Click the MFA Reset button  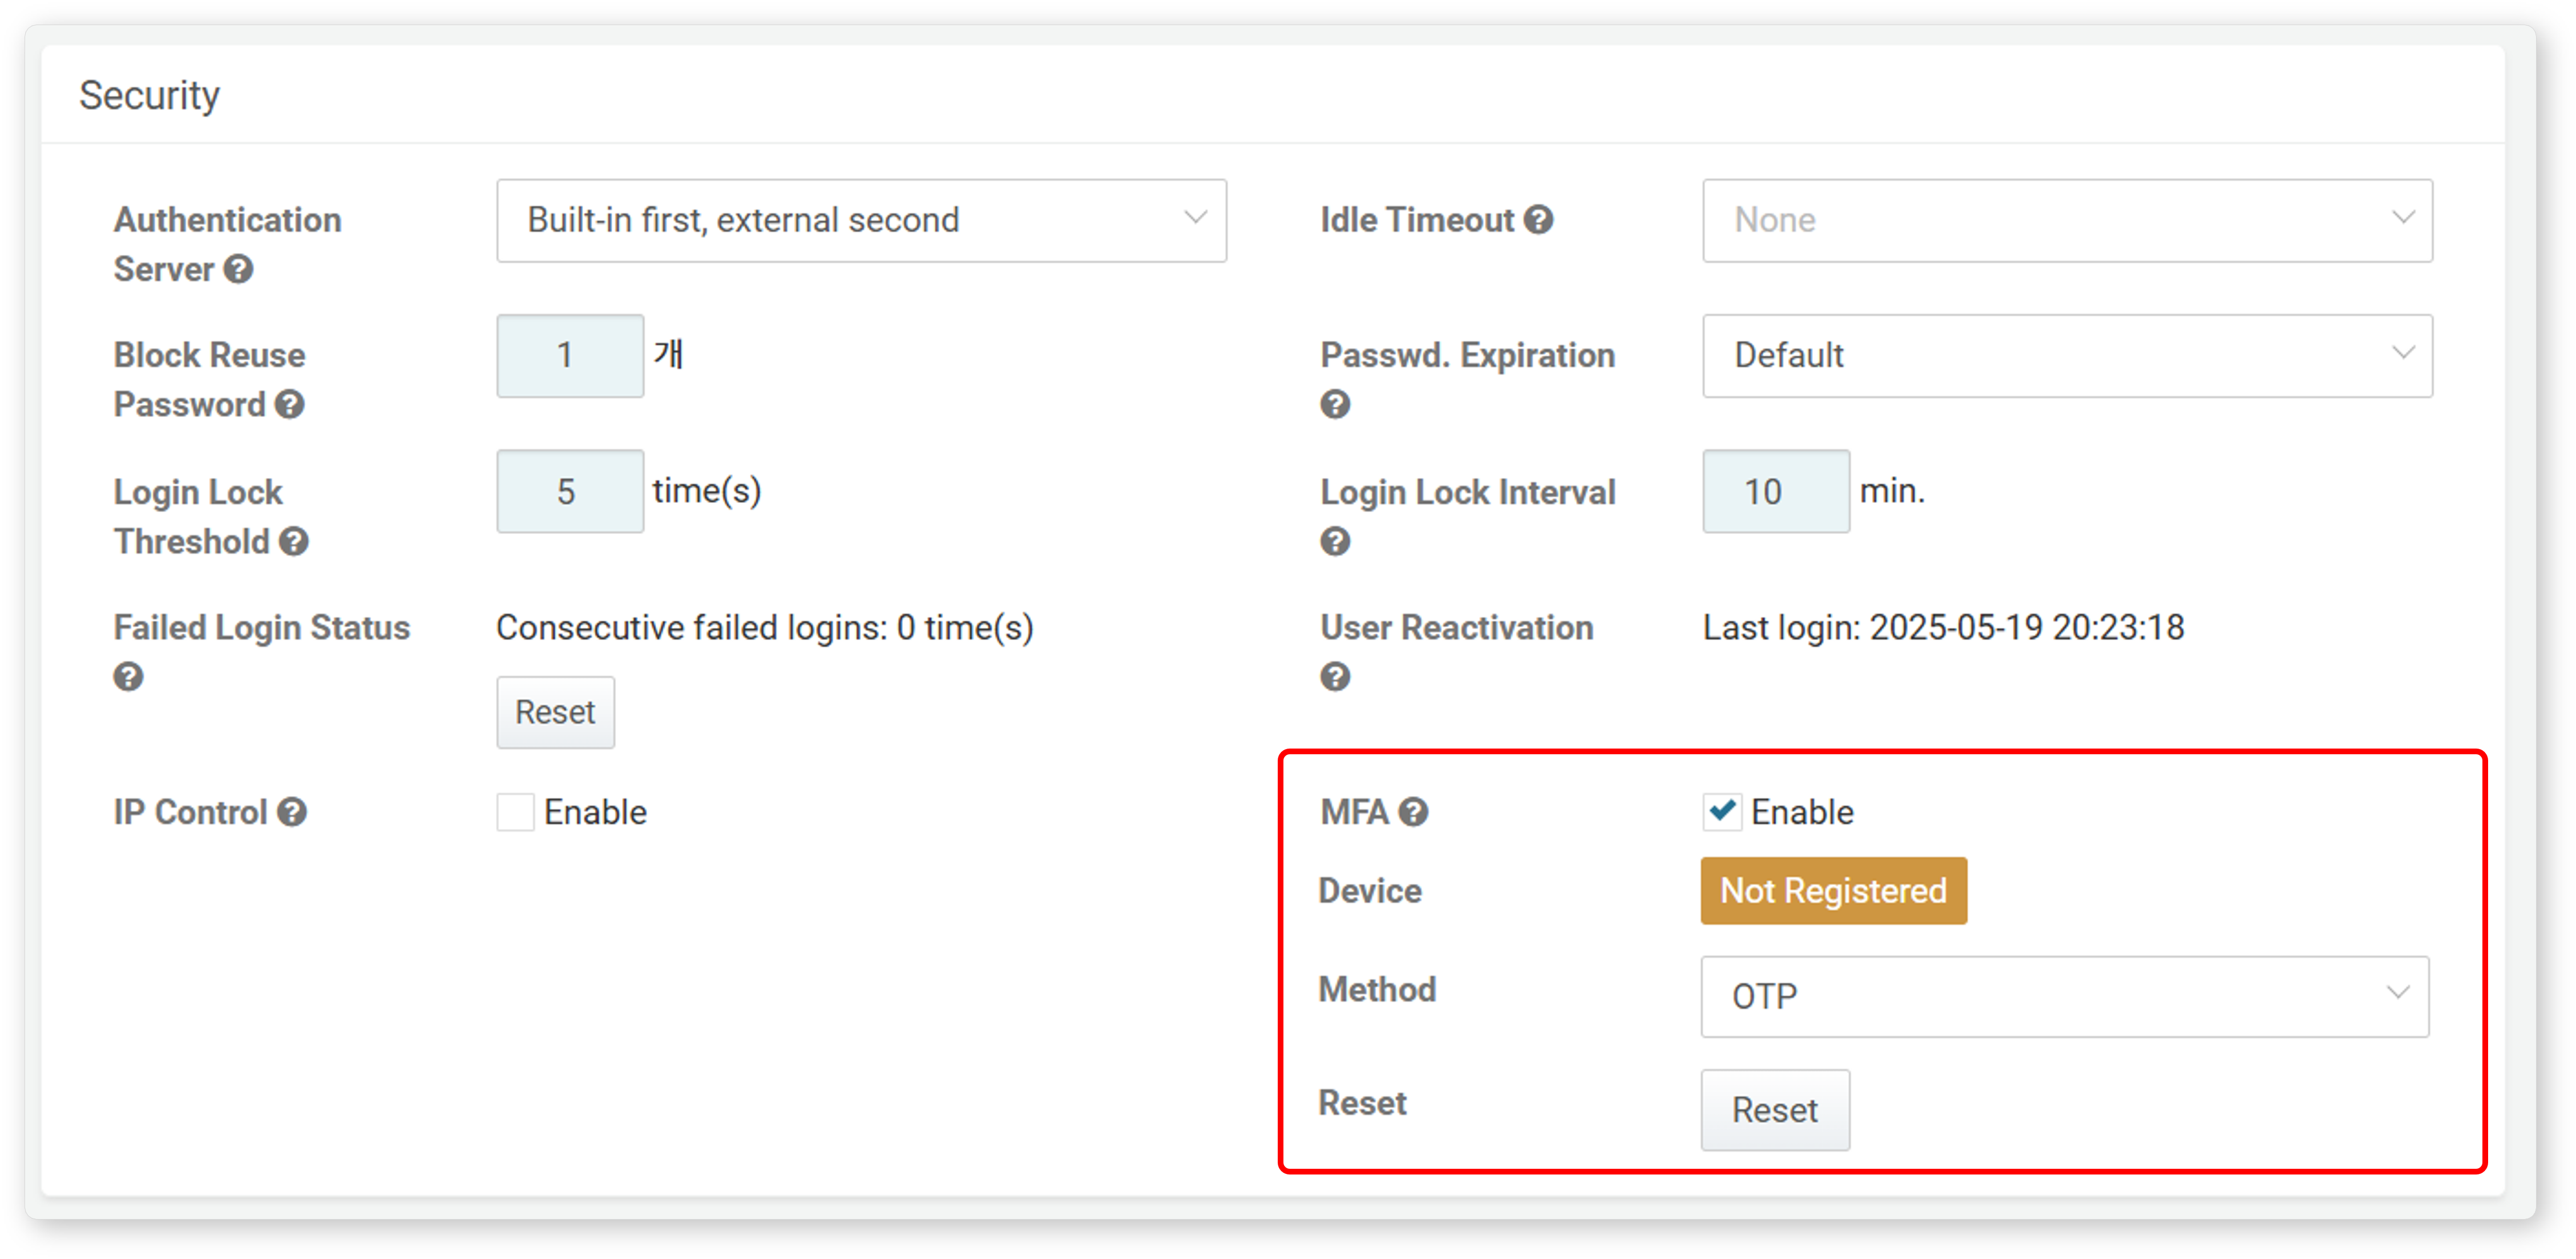click(x=1775, y=1110)
